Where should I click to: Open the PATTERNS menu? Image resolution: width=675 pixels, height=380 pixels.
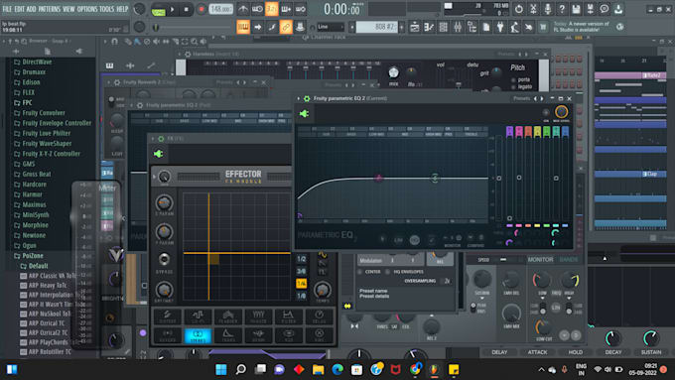[x=50, y=9]
